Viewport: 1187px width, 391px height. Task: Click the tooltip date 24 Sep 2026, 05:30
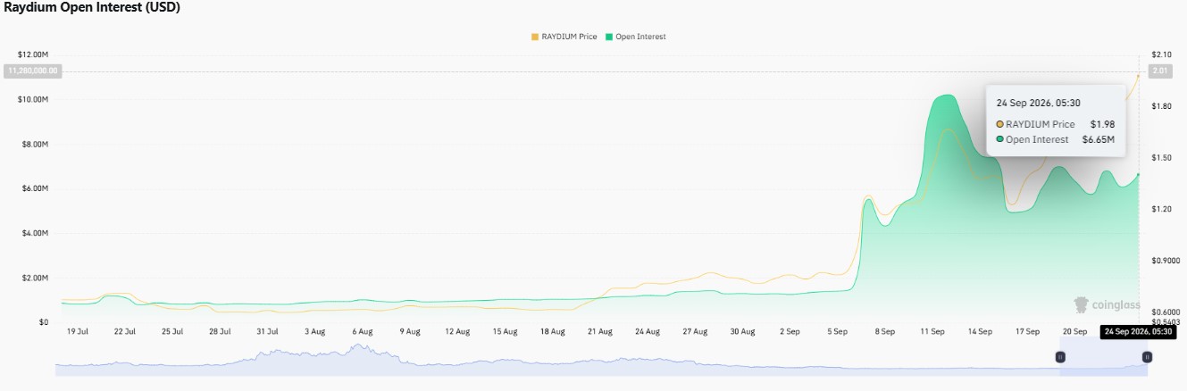pos(1038,103)
